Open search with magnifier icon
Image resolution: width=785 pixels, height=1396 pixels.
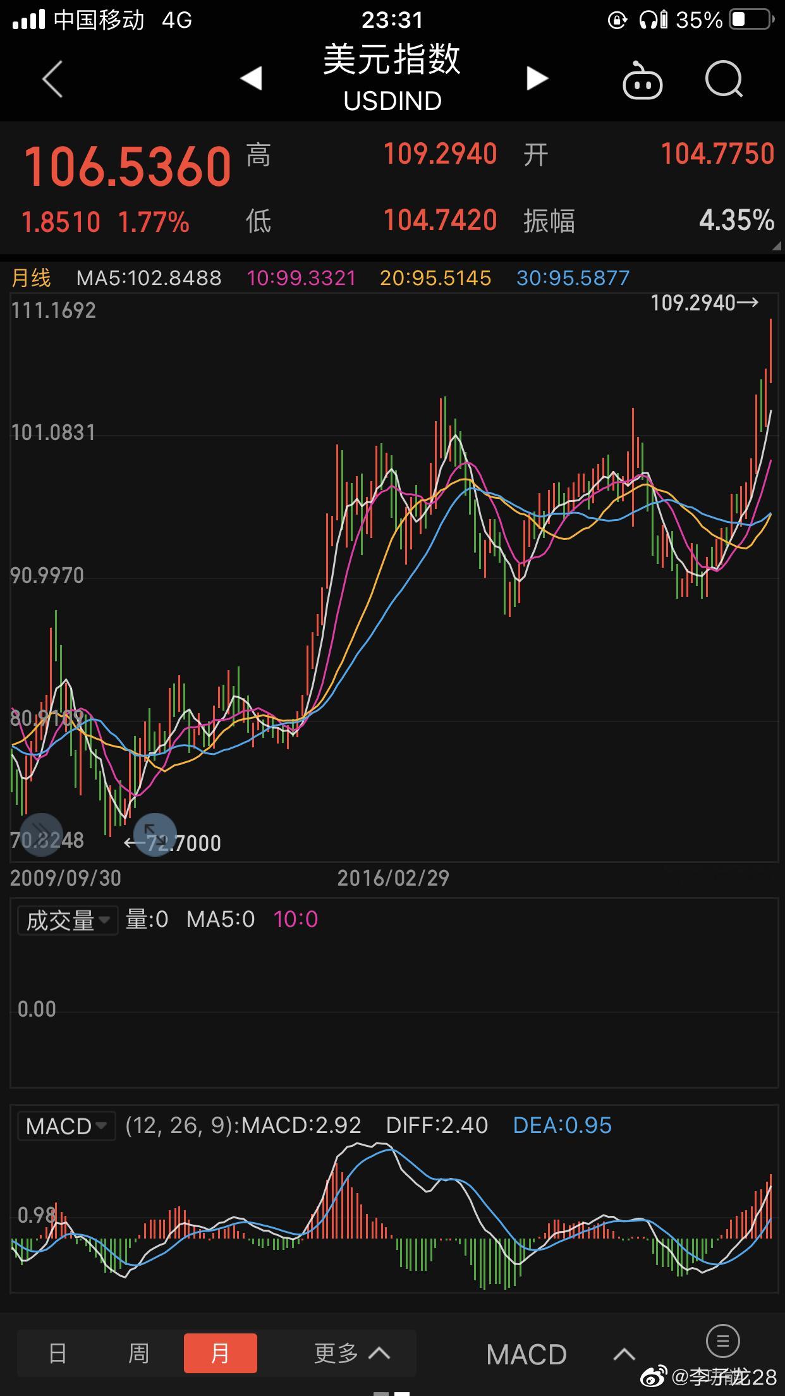(724, 79)
